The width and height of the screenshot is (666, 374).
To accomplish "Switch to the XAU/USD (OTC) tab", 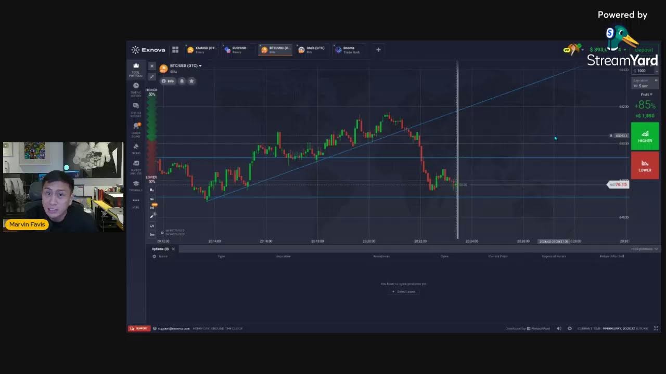I will [x=202, y=50].
